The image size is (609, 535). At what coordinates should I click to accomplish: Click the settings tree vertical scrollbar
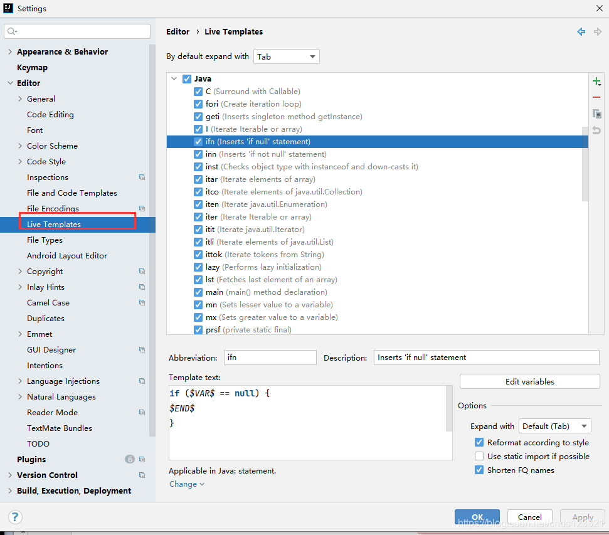click(152, 241)
